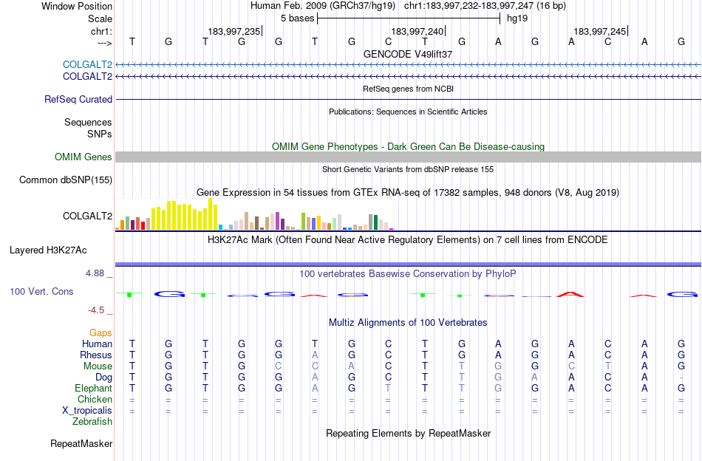The image size is (702, 461).
Task: Click the Dog alignment row label
Action: click(104, 378)
